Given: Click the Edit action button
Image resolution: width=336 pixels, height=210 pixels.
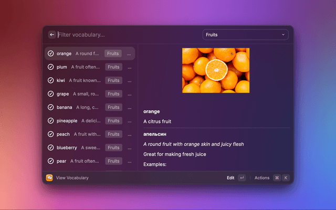Looking at the screenshot, I should 230,178.
